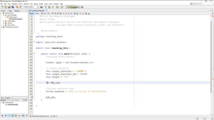Toggle Show Fields filter in the Navigator
214x120 pixels.
6,116
